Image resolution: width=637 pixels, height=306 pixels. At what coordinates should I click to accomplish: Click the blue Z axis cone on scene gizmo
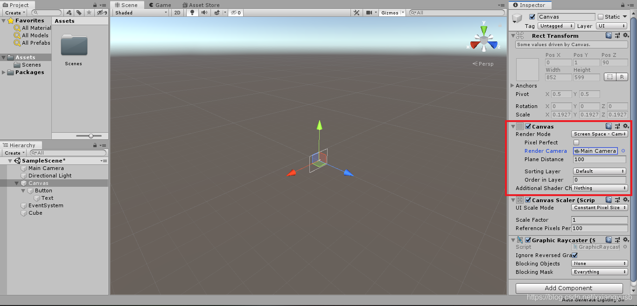pos(493,45)
